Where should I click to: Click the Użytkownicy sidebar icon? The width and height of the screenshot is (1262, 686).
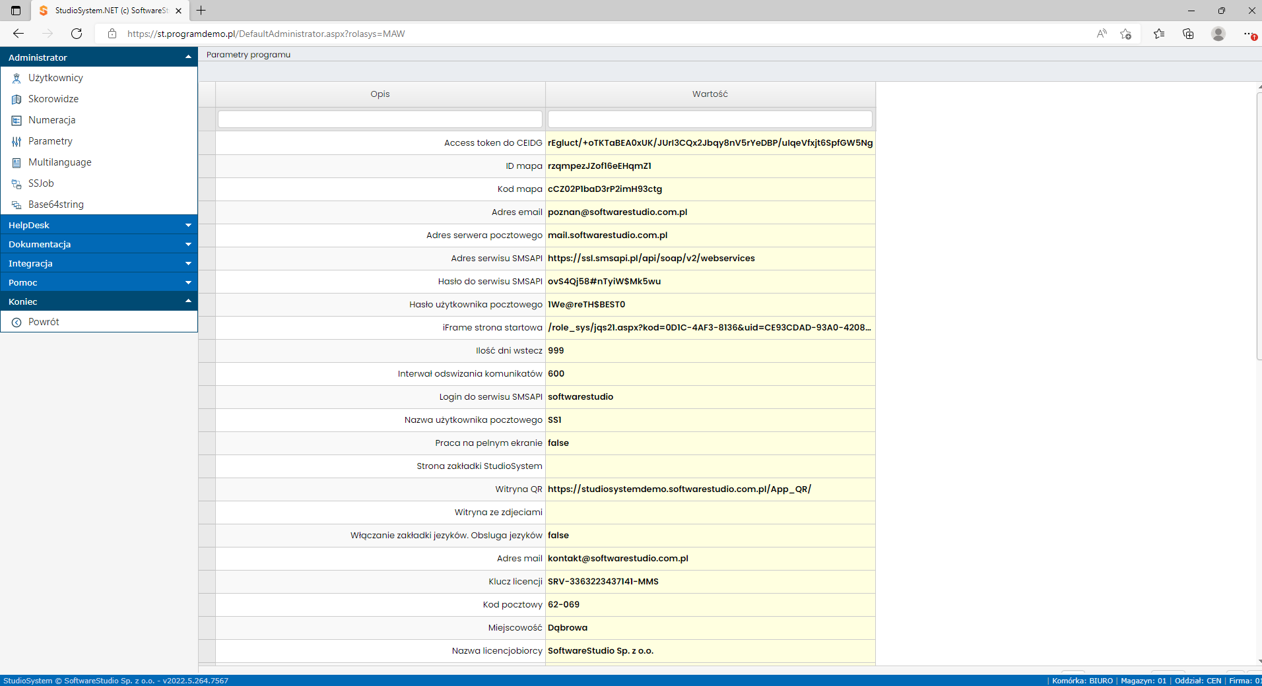pyautogui.click(x=17, y=78)
